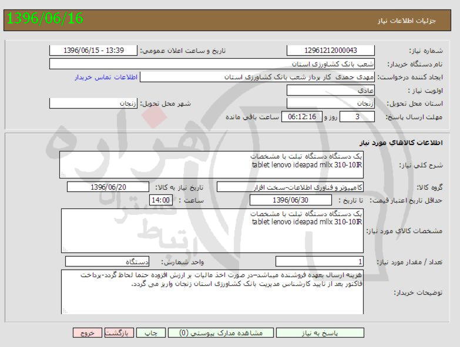Click inside the شرح کلی نیاز textarea
Screen dimensions: 460x347
[x=211, y=164]
